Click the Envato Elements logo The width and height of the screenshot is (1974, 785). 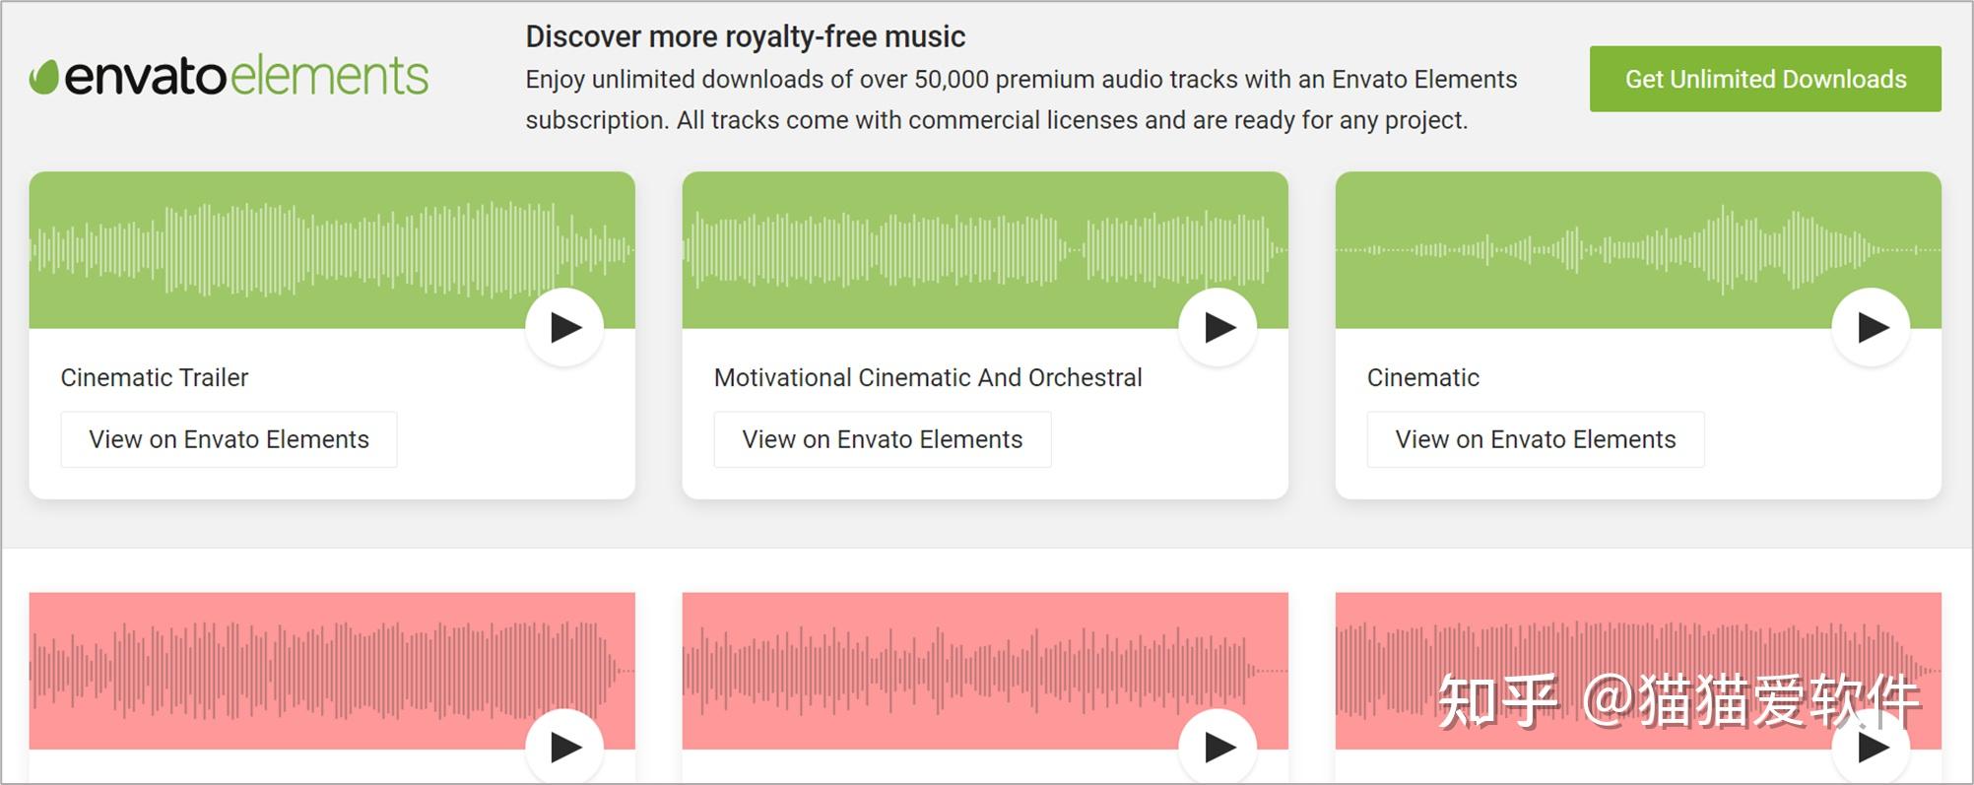pyautogui.click(x=230, y=77)
